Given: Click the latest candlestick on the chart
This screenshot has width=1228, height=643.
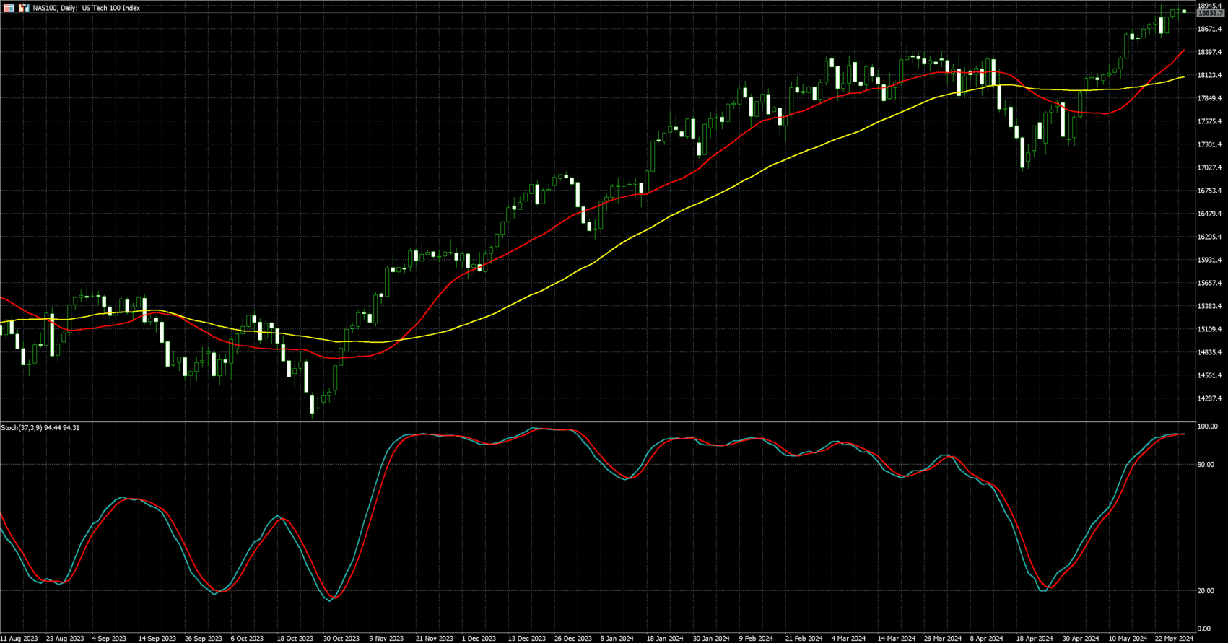Looking at the screenshot, I should coord(1184,11).
